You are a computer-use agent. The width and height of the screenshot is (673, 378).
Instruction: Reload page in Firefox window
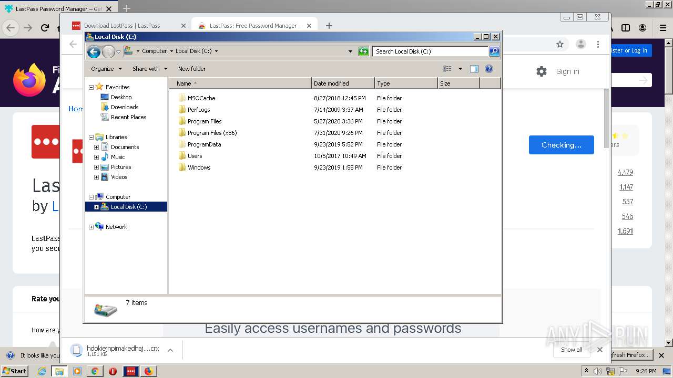(45, 28)
